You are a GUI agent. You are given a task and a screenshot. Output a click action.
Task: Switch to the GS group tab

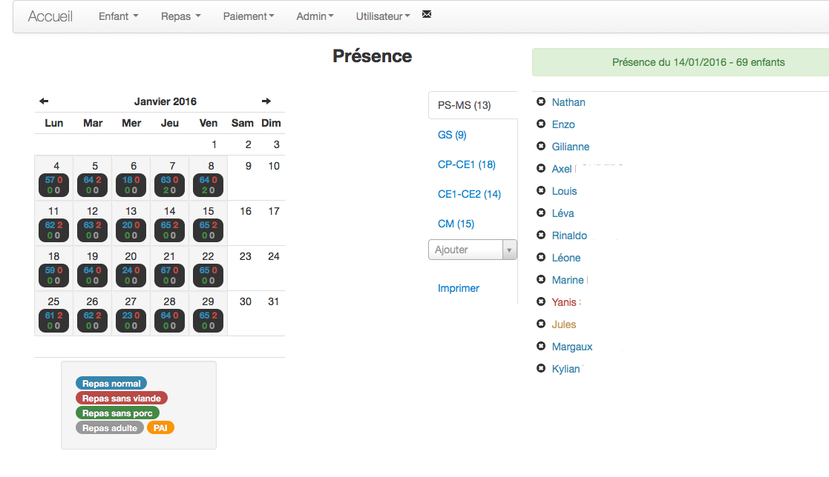pyautogui.click(x=452, y=135)
